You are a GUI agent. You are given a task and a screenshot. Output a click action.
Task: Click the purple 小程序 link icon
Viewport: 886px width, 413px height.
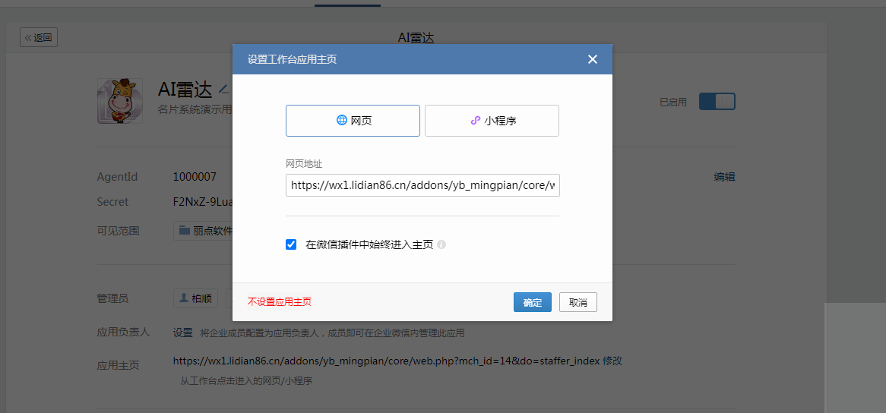point(475,121)
